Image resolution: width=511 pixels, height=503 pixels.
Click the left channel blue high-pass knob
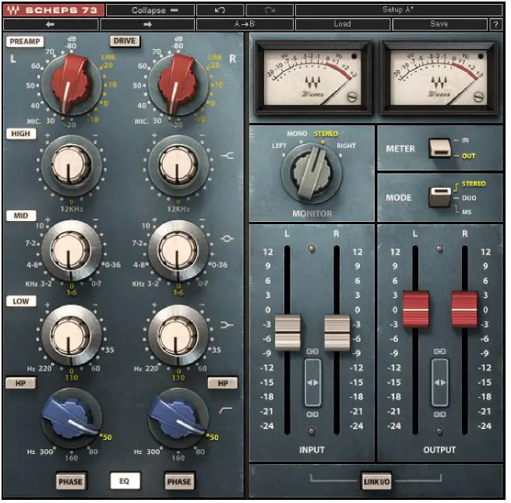(x=71, y=418)
